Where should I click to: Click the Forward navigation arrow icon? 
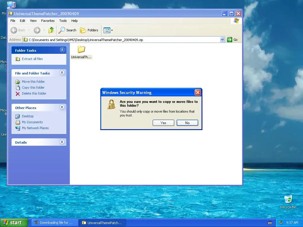[37, 30]
